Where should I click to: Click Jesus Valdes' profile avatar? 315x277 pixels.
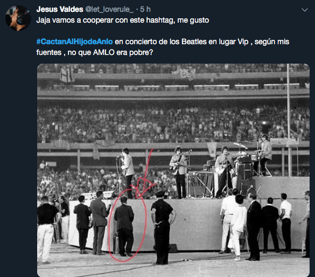(x=18, y=18)
